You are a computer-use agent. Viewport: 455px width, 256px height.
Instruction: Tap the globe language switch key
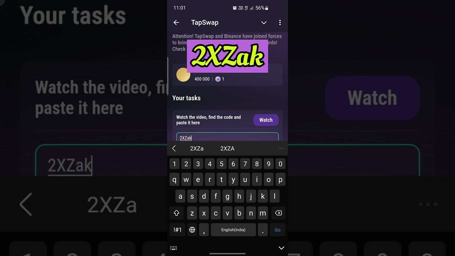point(192,230)
